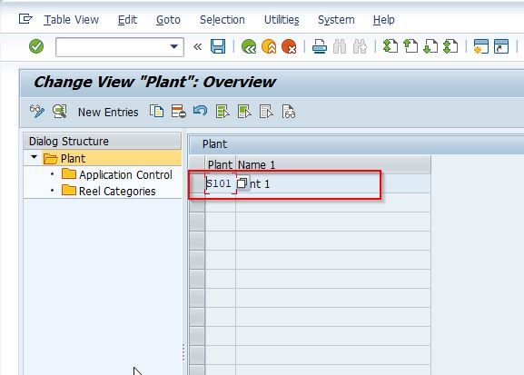This screenshot has width=524, height=375.
Task: Click the Copy As icon
Action: pos(156,112)
